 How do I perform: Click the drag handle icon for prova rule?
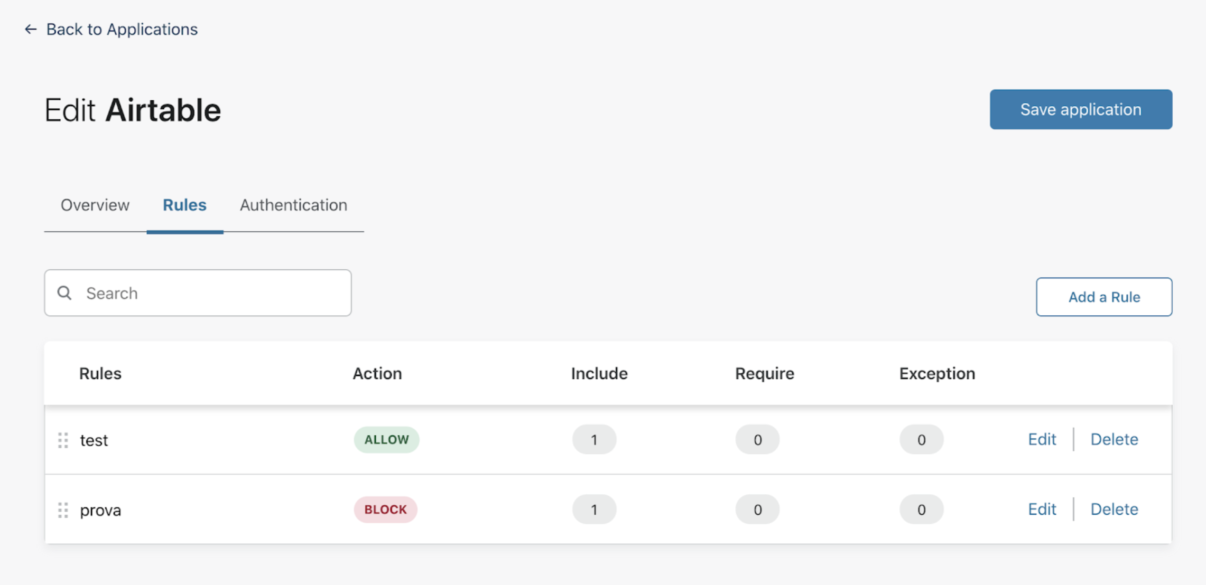coord(64,509)
